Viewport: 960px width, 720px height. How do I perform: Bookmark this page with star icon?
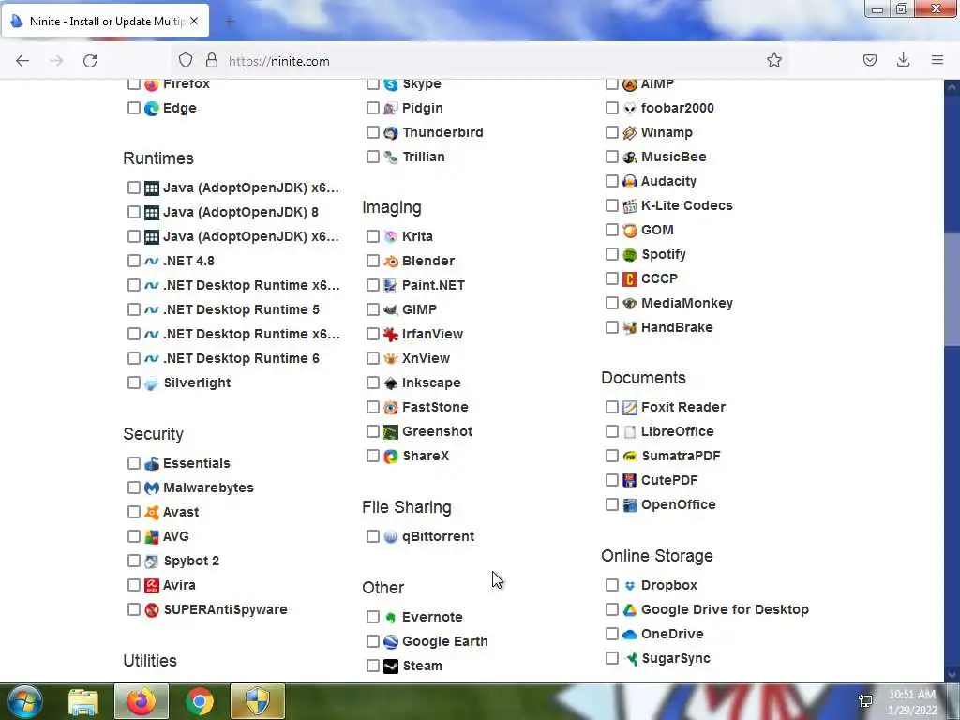pos(773,60)
